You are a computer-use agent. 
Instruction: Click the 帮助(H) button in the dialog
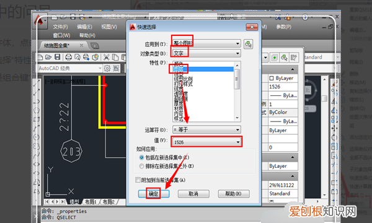pyautogui.click(x=234, y=194)
